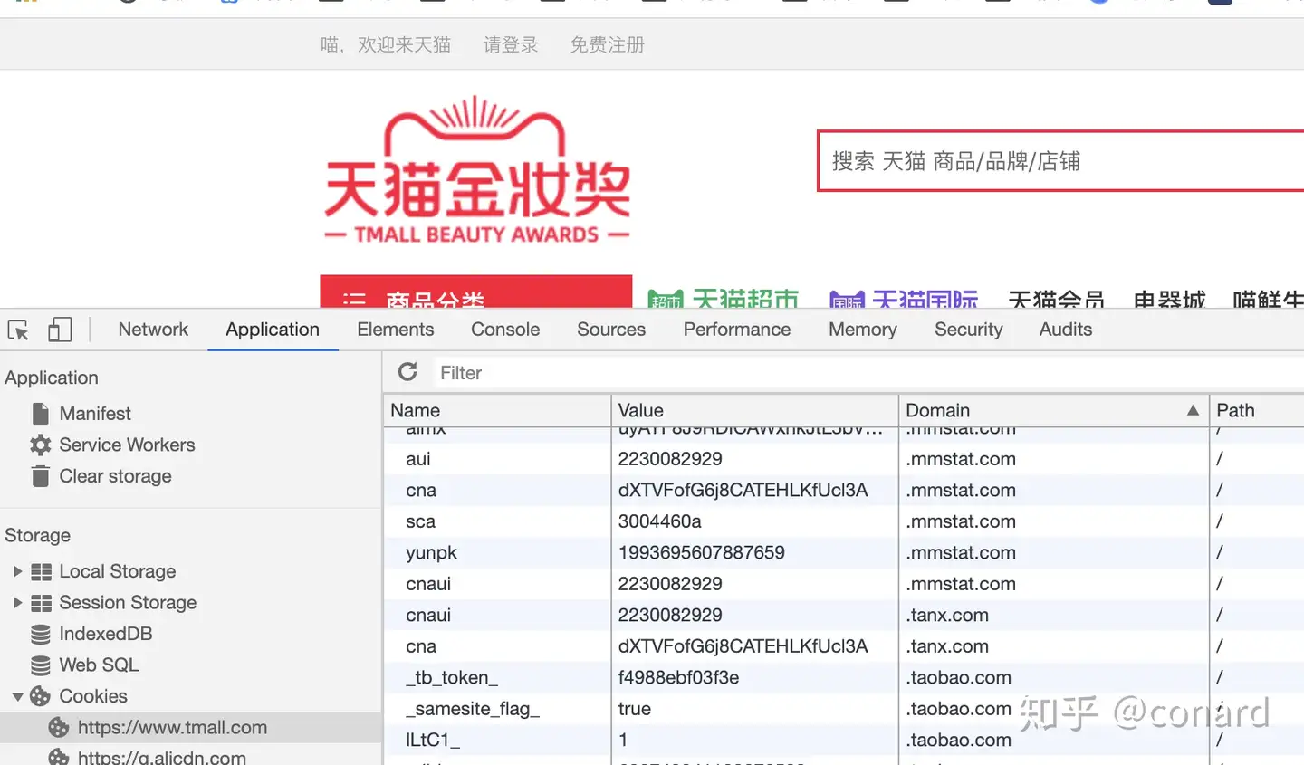
Task: Click the Clear storage trash icon
Action: (x=41, y=476)
